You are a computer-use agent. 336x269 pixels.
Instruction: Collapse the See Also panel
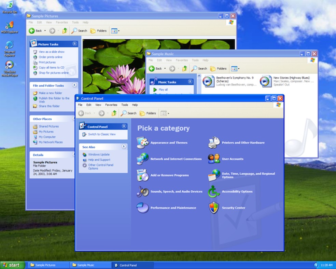[124, 147]
